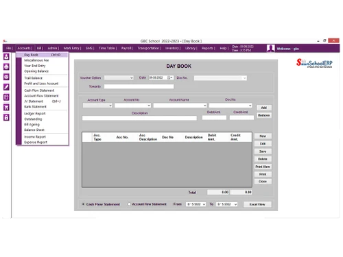
Task: Click the Towards input field
Action: tap(139, 86)
